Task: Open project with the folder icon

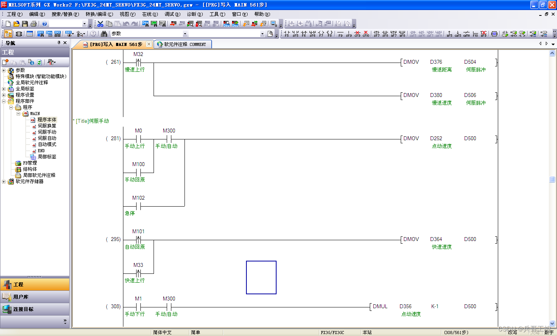Action: click(17, 24)
